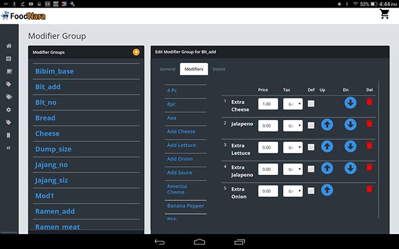
Task: Go to home icon in sidebar
Action: click(x=9, y=46)
